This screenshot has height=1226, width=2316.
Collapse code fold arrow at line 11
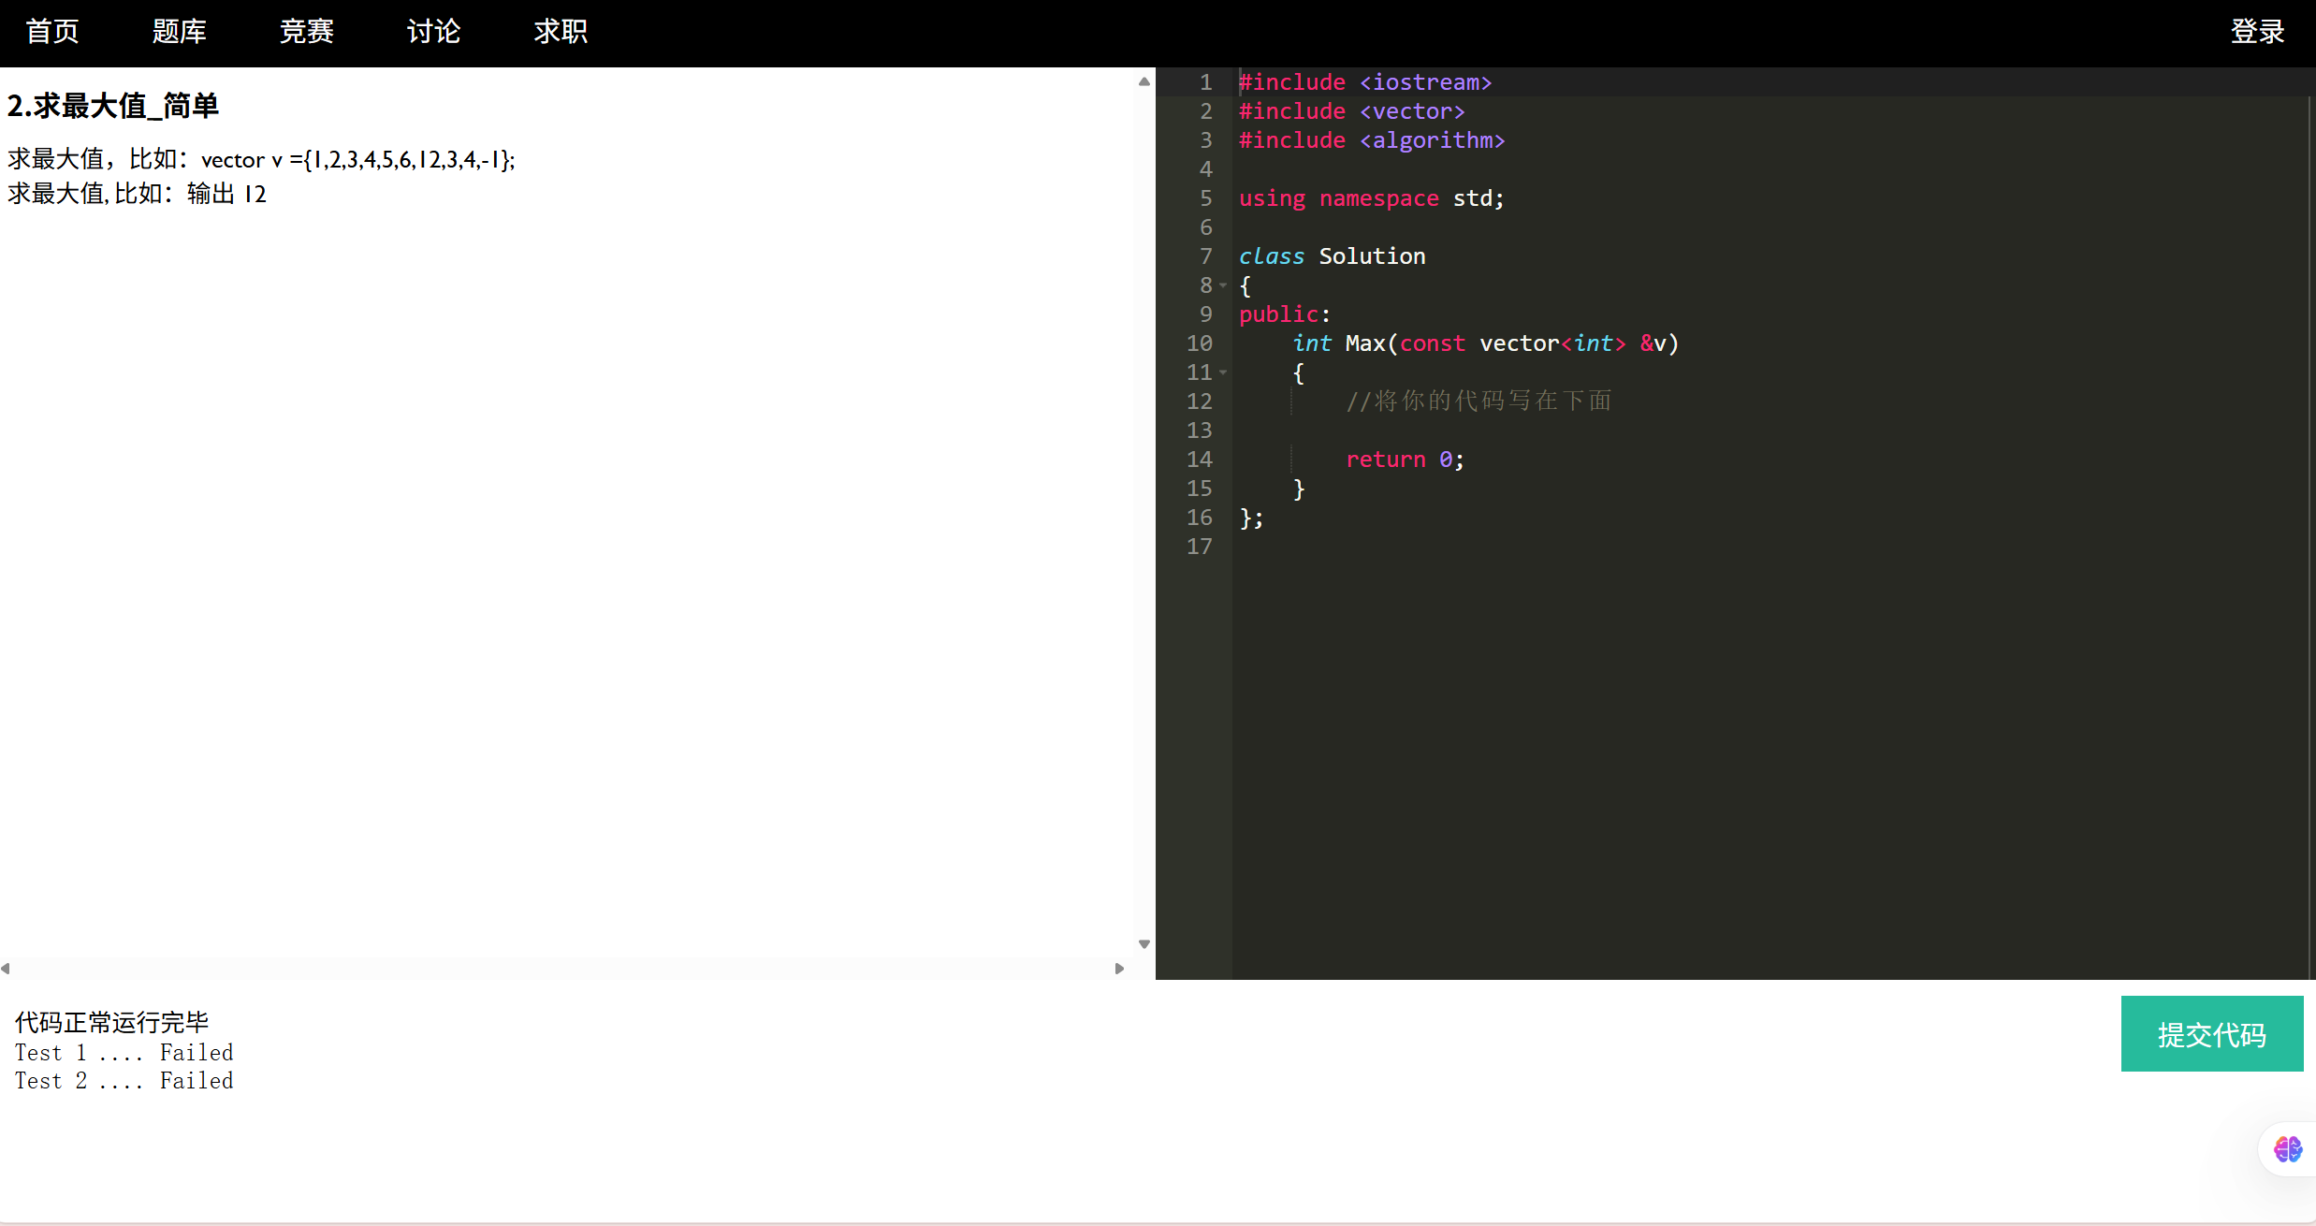point(1223,372)
